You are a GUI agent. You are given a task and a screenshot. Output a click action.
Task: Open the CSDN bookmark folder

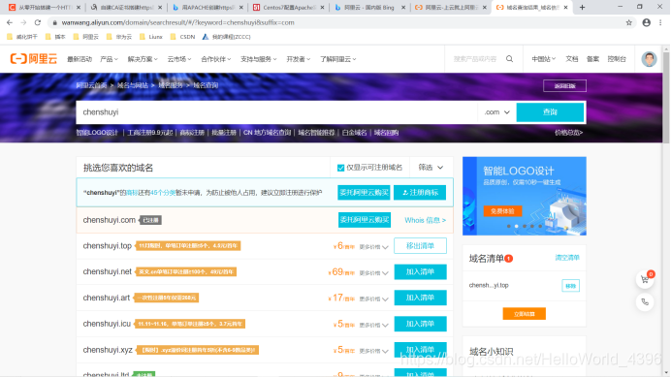point(182,37)
